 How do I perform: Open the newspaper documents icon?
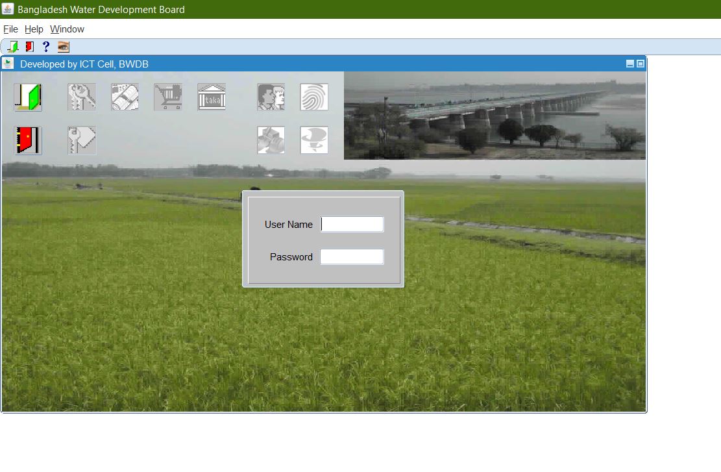[x=125, y=97]
